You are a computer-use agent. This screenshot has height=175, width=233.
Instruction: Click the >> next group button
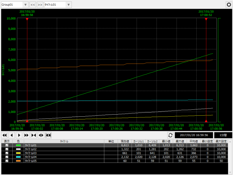[40, 5]
